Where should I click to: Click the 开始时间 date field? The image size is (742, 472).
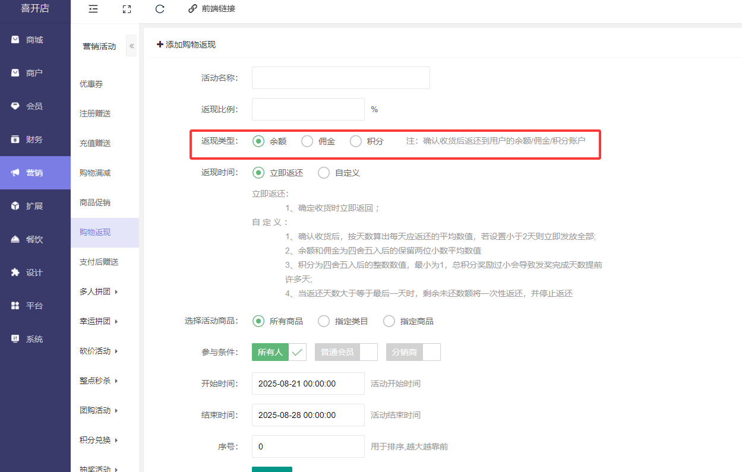point(308,384)
